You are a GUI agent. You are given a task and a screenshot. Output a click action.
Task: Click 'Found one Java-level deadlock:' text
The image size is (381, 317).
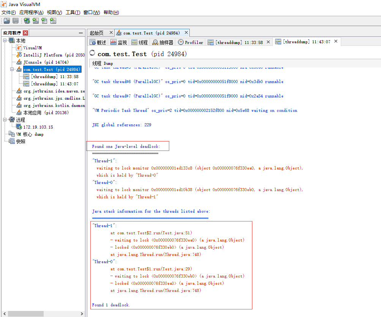[126, 147]
